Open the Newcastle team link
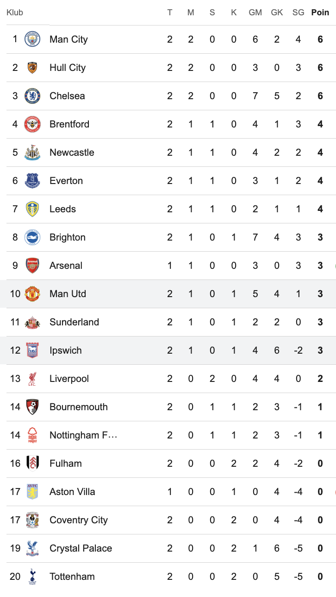 tap(72, 152)
